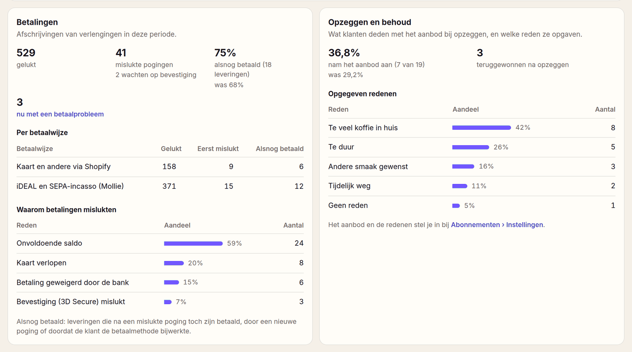The width and height of the screenshot is (632, 352).
Task: Click the count 24 for Onvoldoende saldo
Action: [x=299, y=243]
